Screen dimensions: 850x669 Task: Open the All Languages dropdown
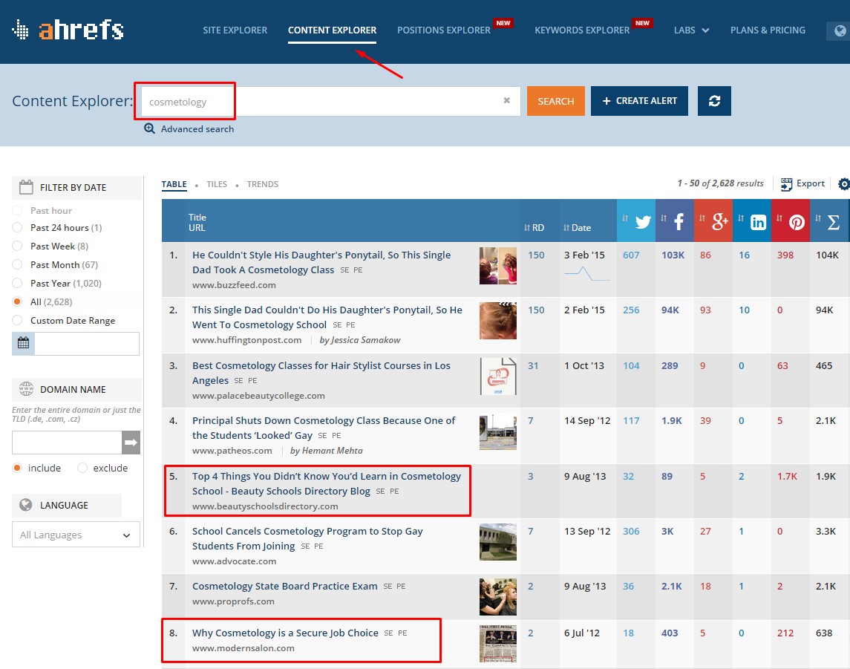(x=76, y=535)
